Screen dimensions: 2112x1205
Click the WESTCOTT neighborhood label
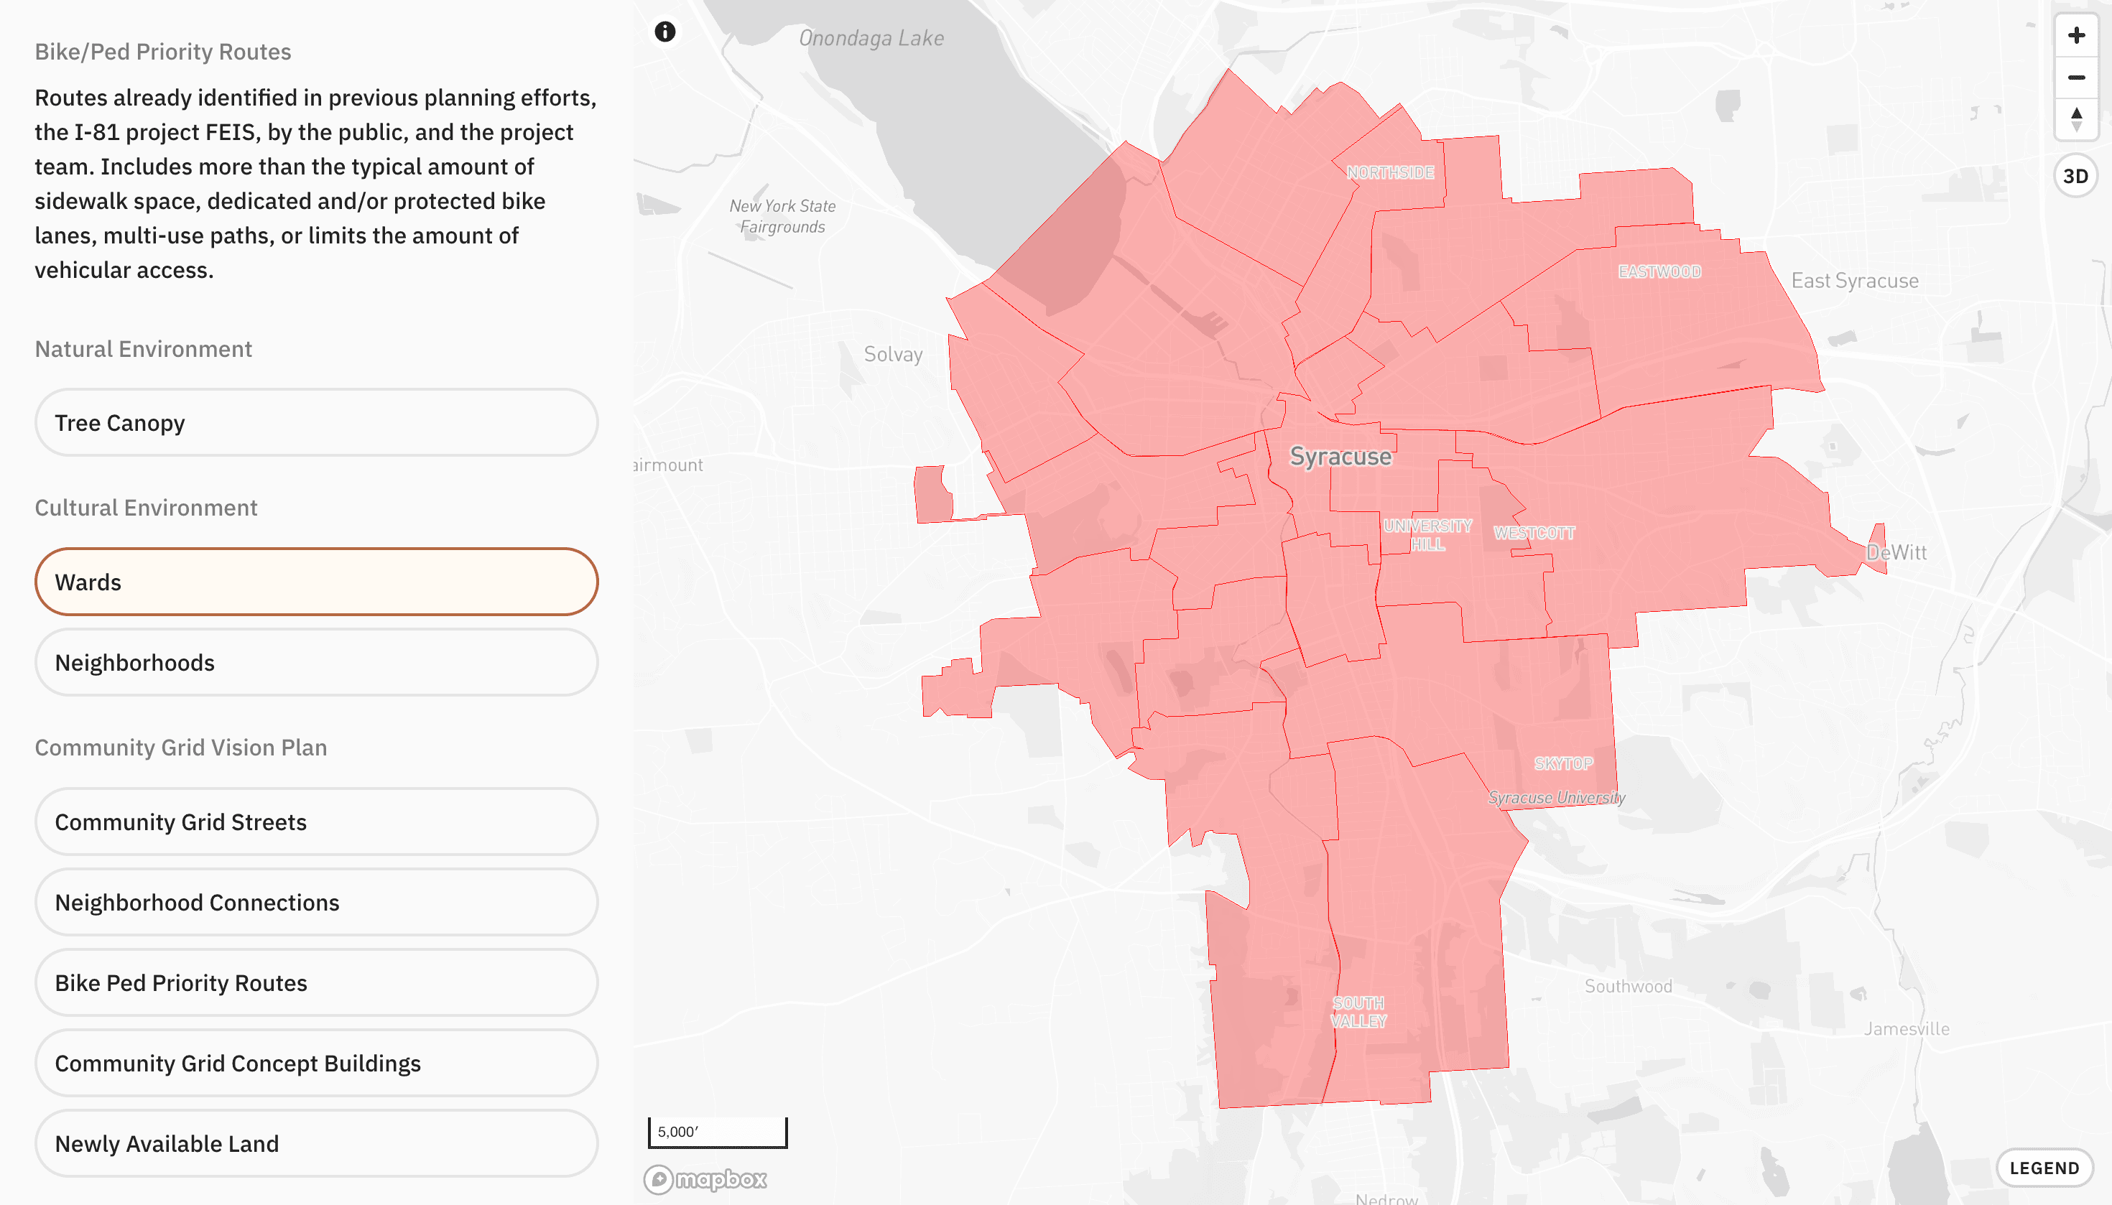1534,534
